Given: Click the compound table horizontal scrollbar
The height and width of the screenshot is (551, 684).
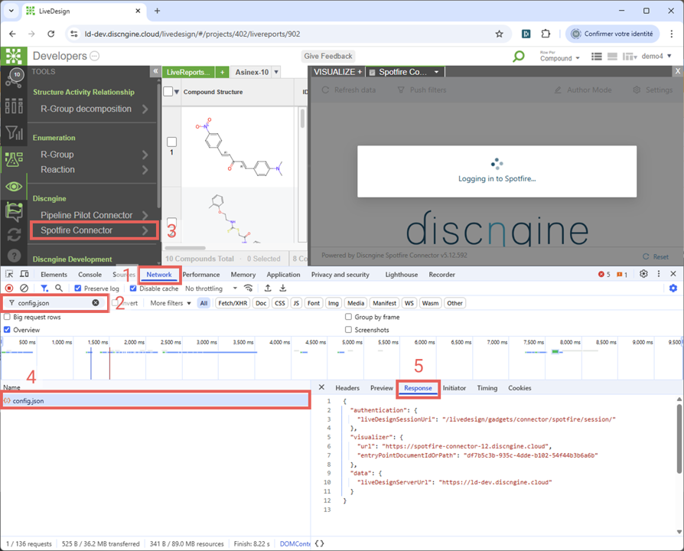Looking at the screenshot, I should 185,248.
